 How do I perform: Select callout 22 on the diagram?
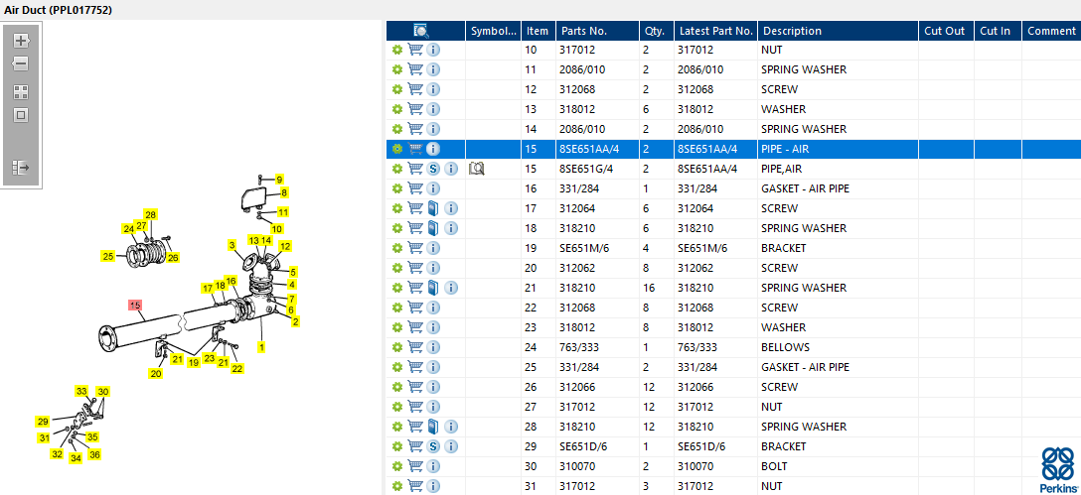(x=237, y=368)
